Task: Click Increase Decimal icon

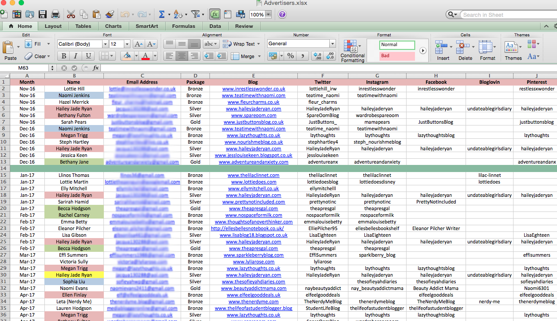Action: [x=317, y=56]
